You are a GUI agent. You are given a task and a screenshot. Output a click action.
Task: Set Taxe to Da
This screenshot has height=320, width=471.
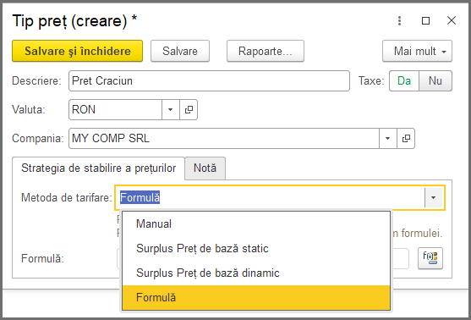pyautogui.click(x=404, y=81)
